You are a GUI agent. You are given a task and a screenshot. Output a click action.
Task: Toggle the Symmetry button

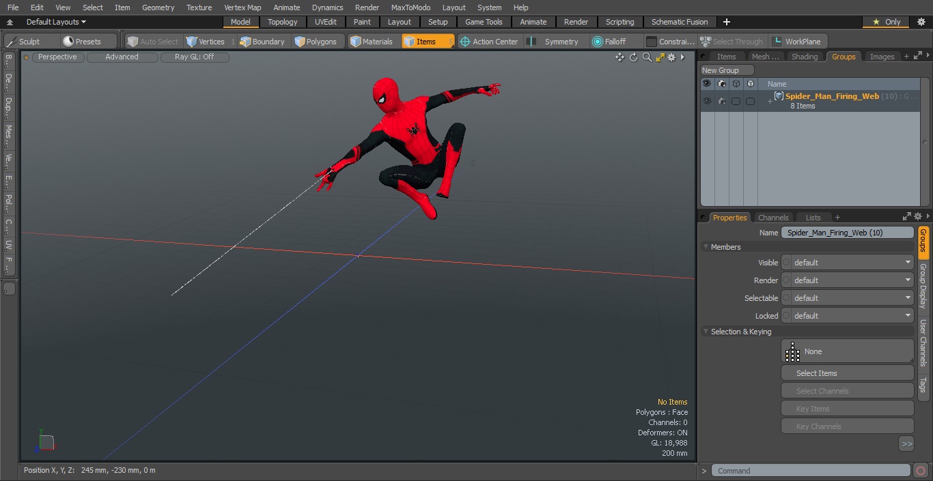554,42
